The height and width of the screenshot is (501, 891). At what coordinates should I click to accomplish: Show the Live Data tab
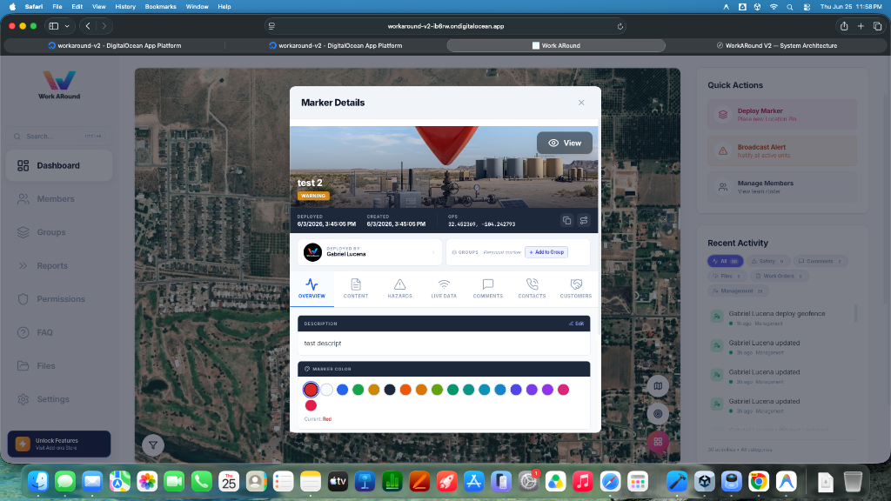(x=444, y=289)
